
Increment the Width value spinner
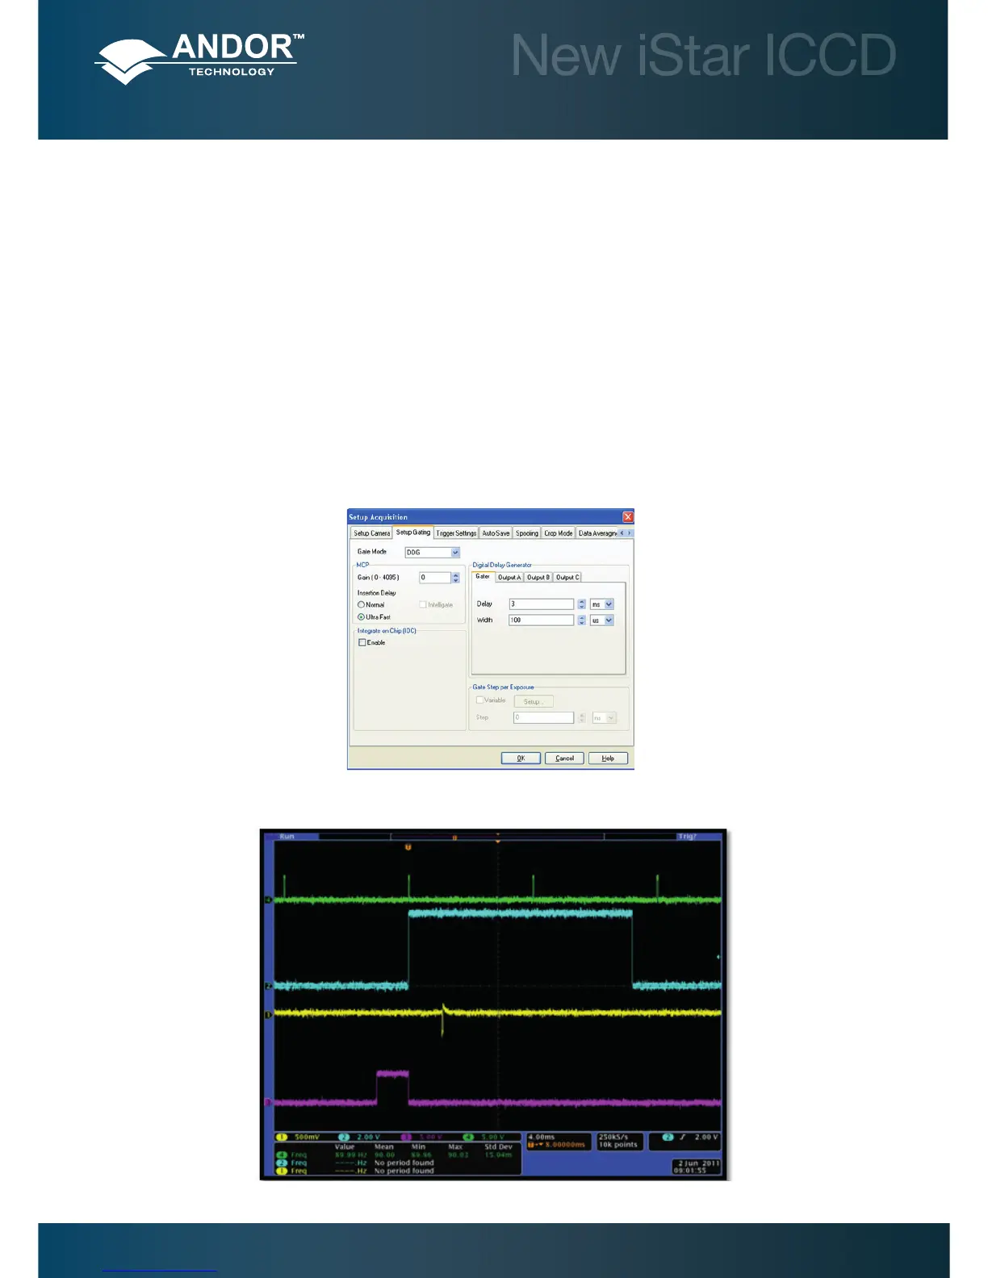[x=581, y=618]
